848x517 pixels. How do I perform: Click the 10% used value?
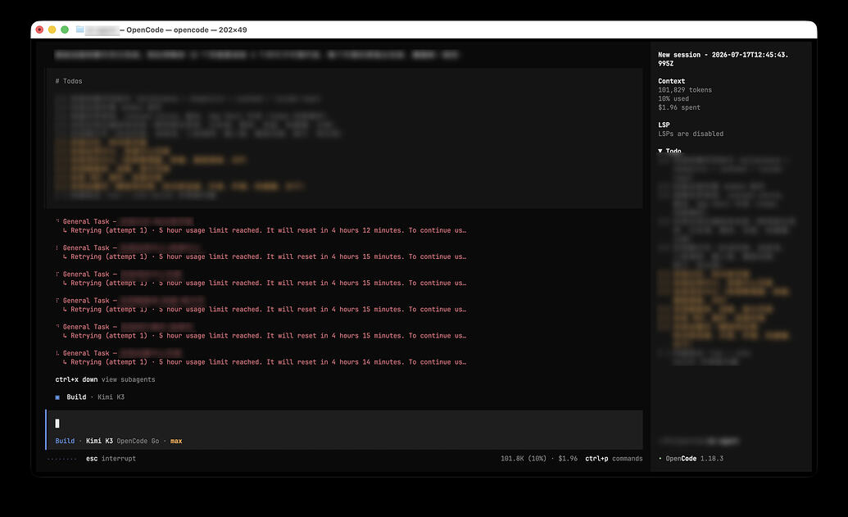click(x=673, y=99)
